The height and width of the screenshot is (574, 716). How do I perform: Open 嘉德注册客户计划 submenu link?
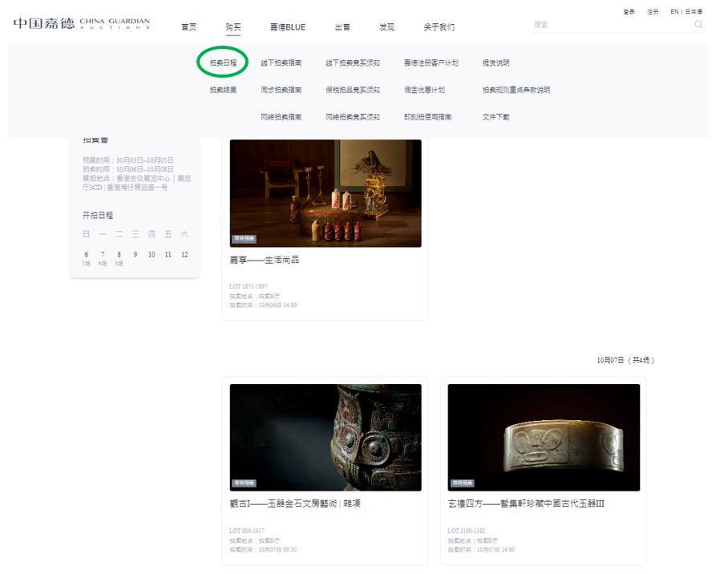(x=431, y=63)
